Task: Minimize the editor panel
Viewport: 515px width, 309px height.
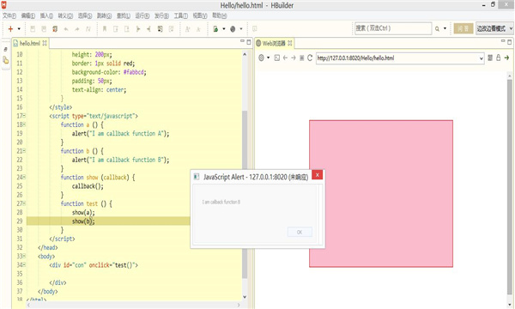Action: coord(242,41)
